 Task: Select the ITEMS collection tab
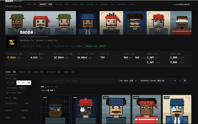click(x=10, y=72)
